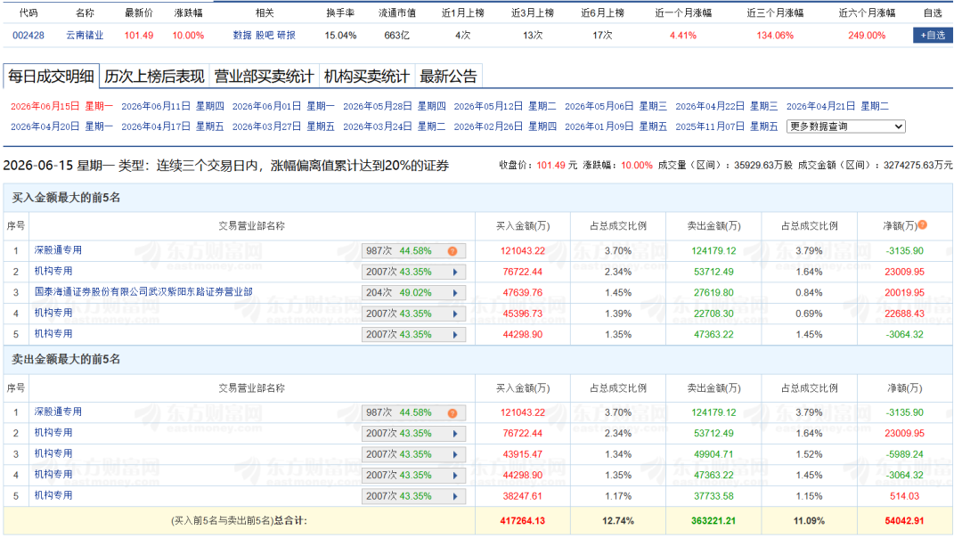This screenshot has height=538, width=962.
Task: Click the total net amount 54042.91
Action: 904,521
